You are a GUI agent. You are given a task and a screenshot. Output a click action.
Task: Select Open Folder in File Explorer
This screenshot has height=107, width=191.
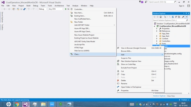pos(140,87)
